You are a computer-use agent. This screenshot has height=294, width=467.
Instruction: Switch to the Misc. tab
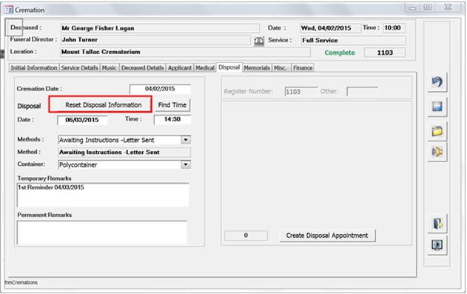coord(280,68)
